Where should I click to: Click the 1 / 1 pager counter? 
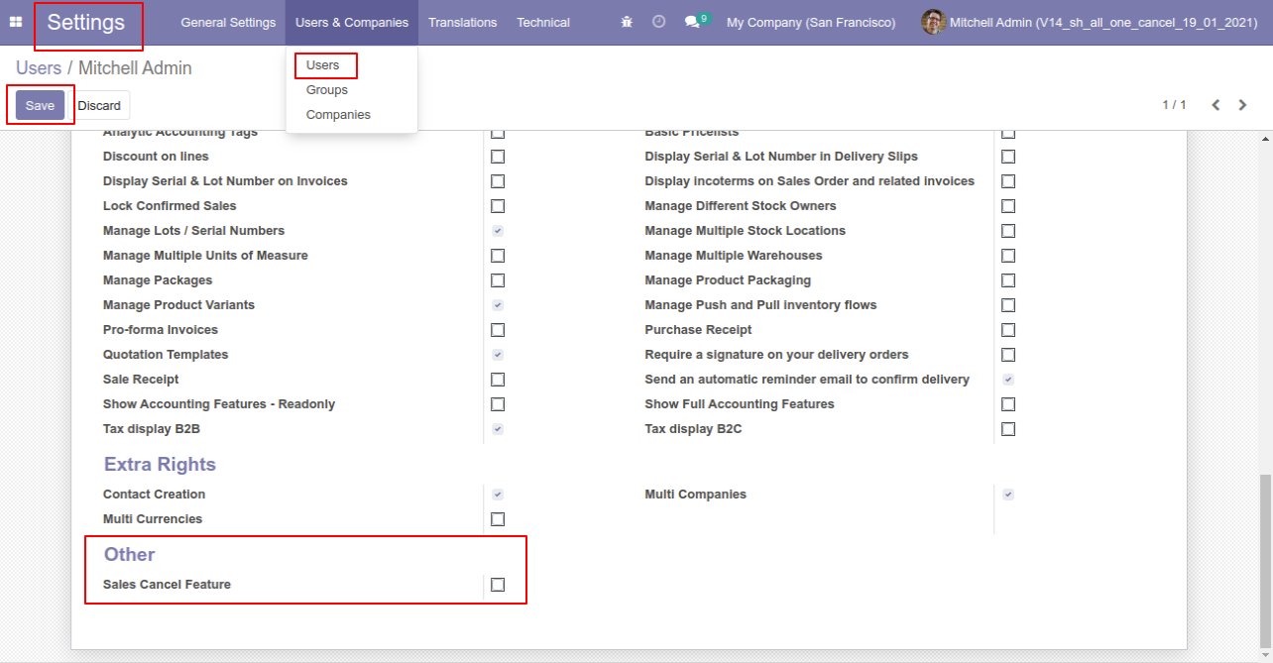tap(1174, 105)
